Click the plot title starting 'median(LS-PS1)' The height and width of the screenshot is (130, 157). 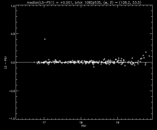point(84,3)
